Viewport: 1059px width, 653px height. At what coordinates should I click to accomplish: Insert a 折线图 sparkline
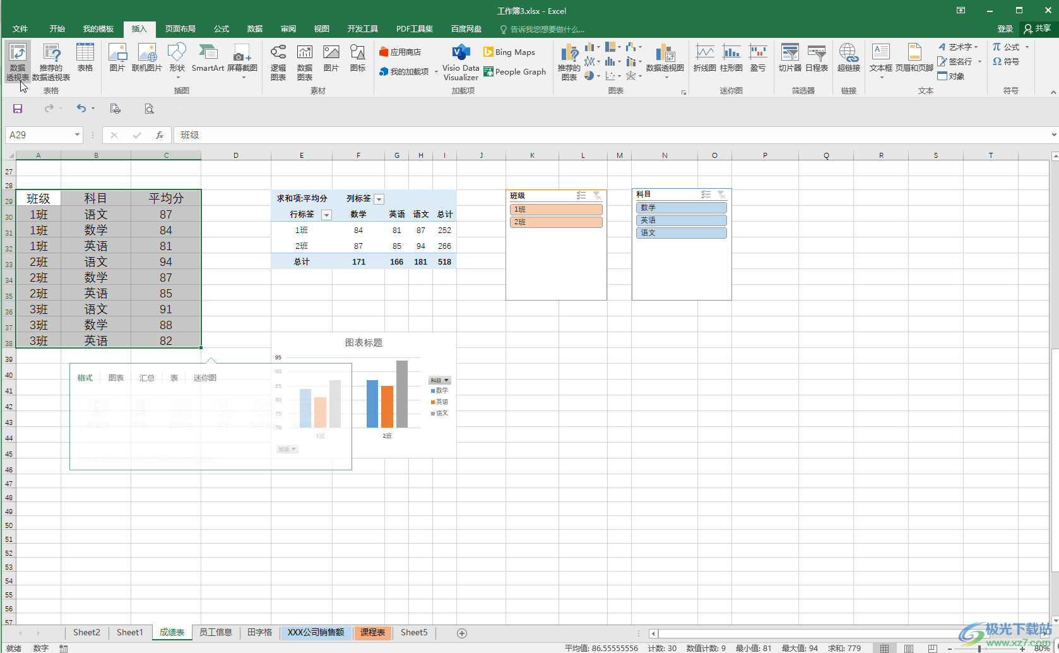point(704,57)
